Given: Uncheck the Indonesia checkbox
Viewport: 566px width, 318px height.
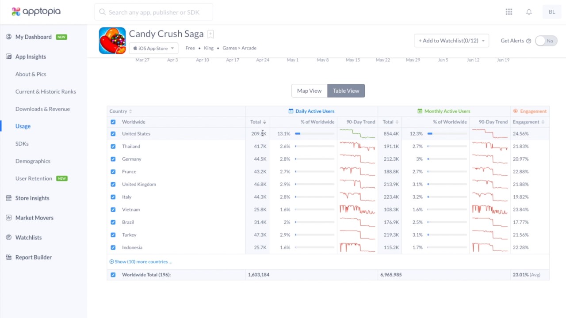Looking at the screenshot, I should pos(113,247).
